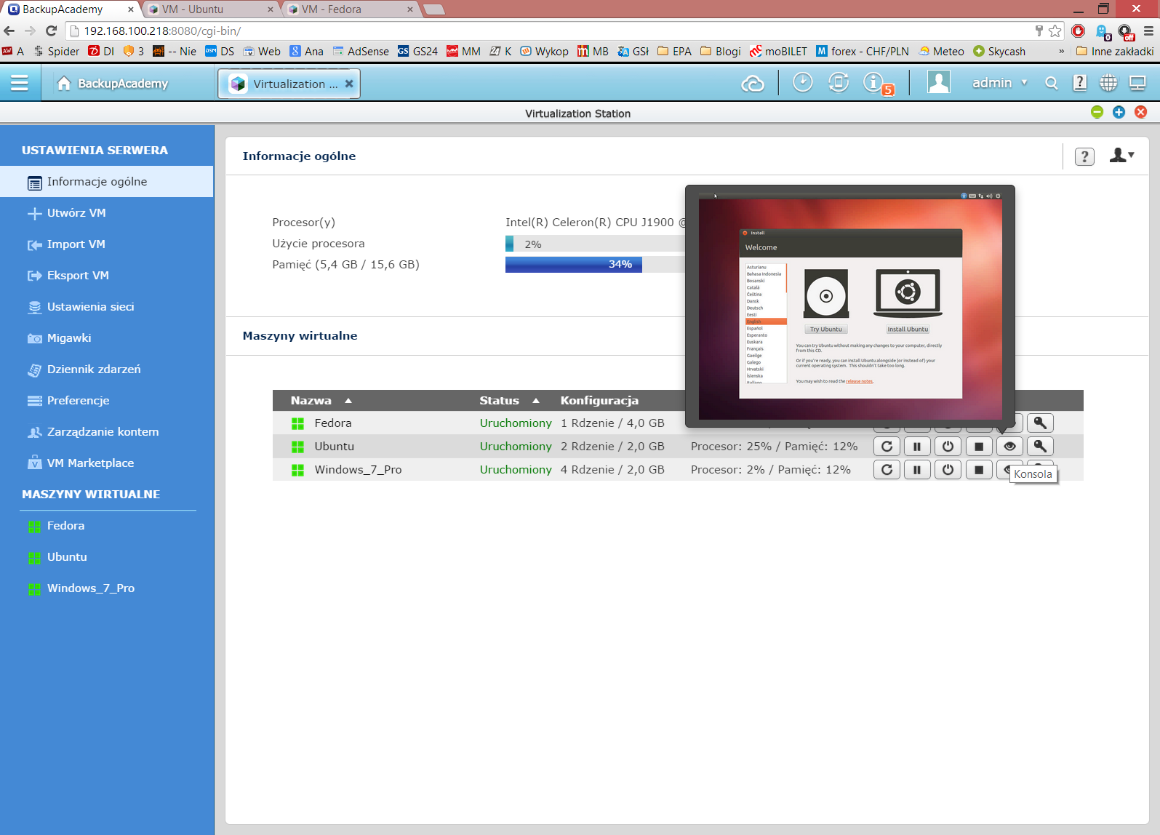Open the Chrome menu button
The image size is (1160, 835).
1149,31
